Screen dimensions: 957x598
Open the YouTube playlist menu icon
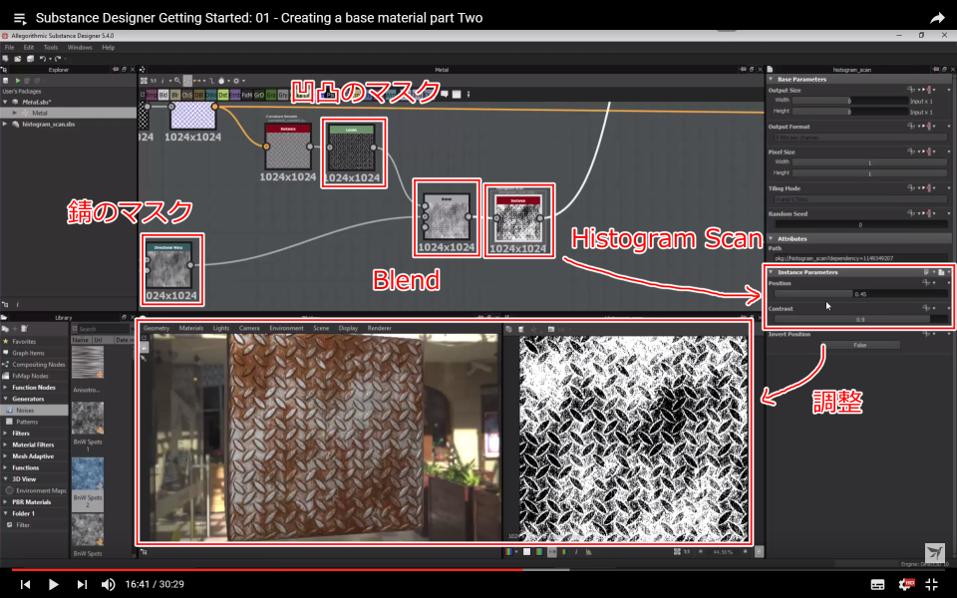[x=20, y=19]
